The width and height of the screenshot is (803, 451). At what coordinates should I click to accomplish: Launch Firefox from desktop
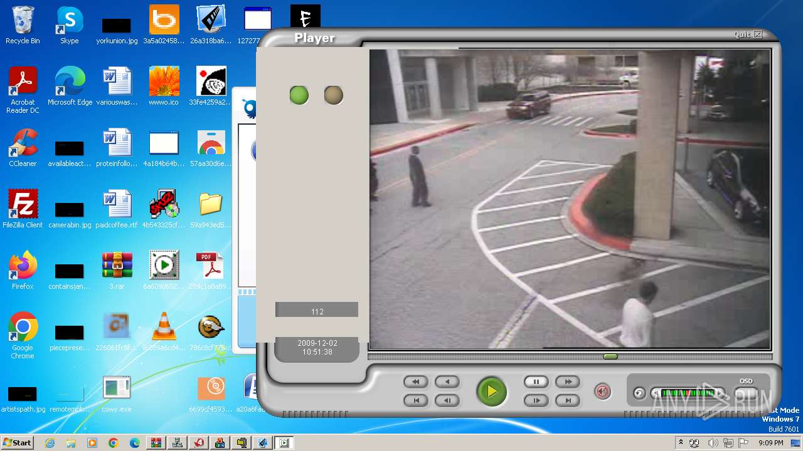[23, 271]
